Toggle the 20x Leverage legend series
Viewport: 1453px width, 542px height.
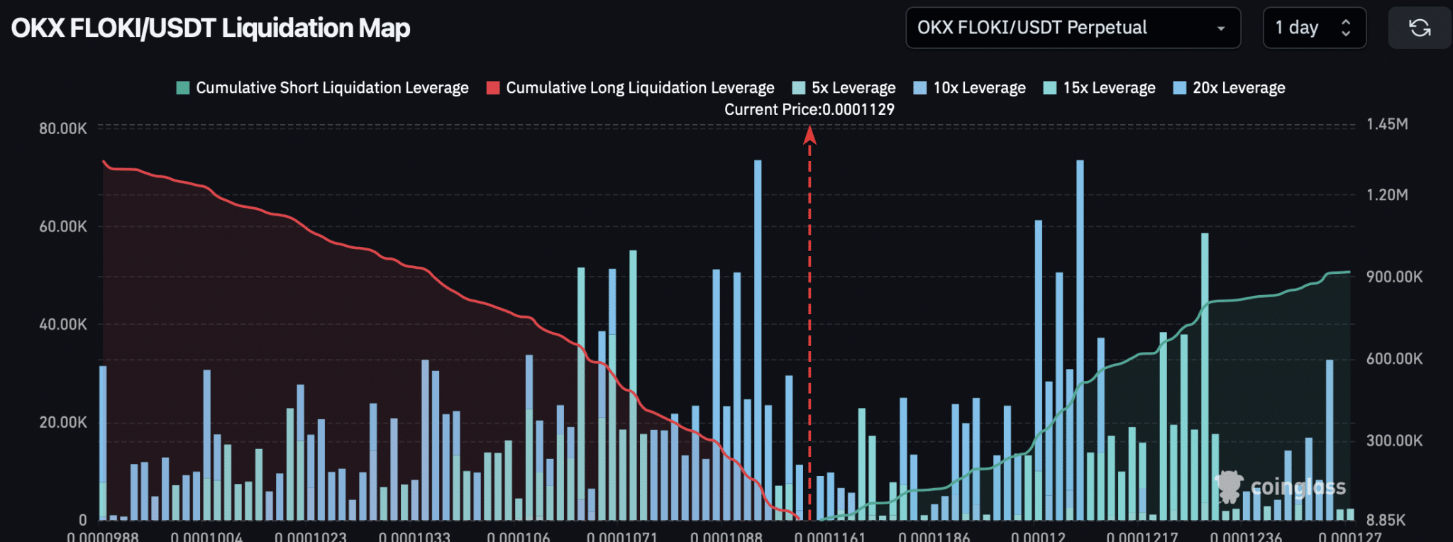1230,88
